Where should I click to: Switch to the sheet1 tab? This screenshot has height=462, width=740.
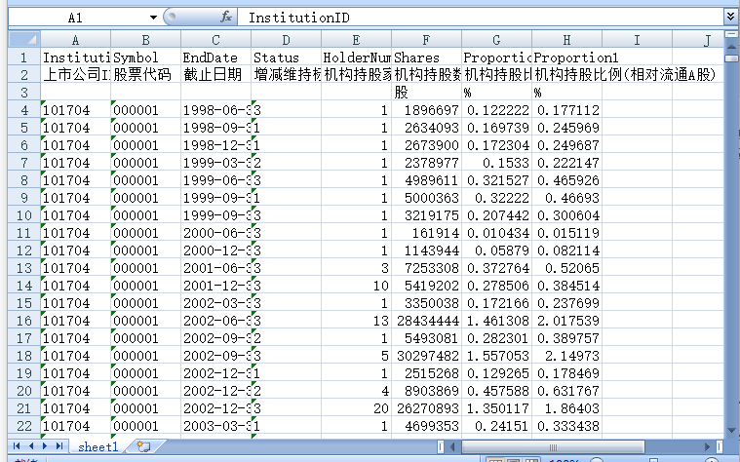click(x=97, y=446)
